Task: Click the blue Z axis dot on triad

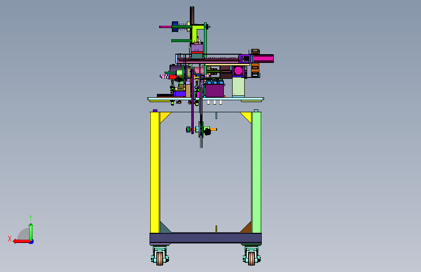Action: click(32, 242)
